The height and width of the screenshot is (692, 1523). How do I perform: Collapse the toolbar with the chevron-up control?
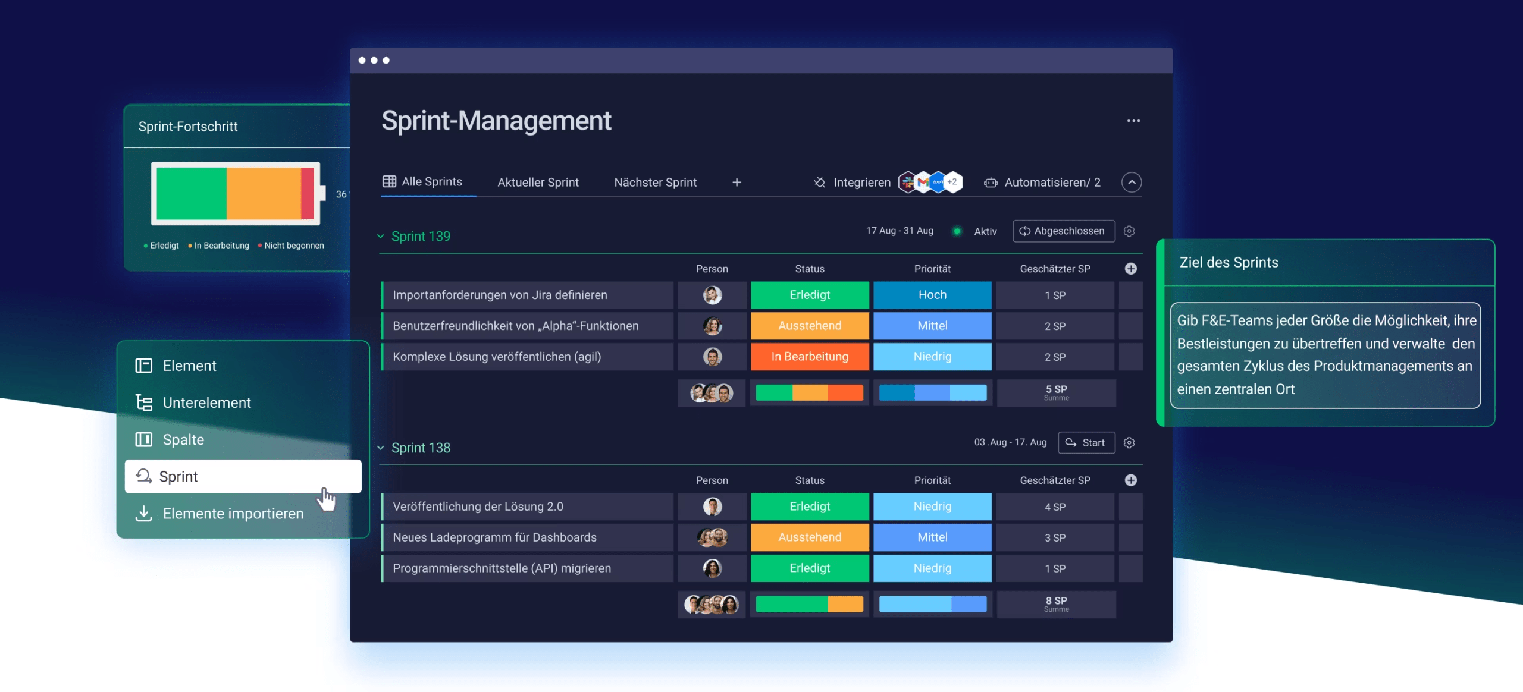click(1132, 183)
